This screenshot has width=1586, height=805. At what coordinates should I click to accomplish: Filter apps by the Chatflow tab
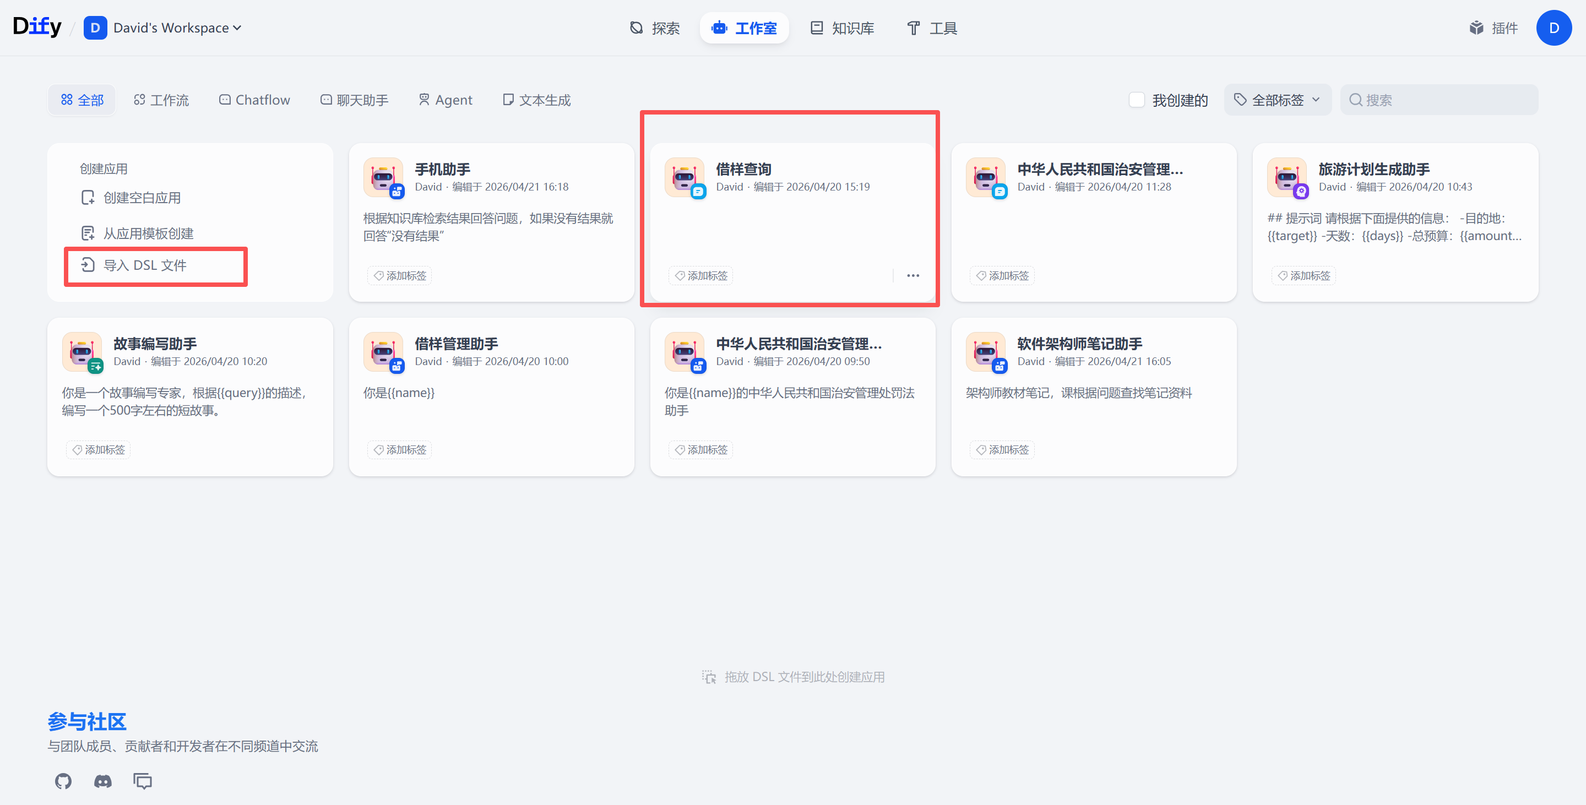coord(254,100)
